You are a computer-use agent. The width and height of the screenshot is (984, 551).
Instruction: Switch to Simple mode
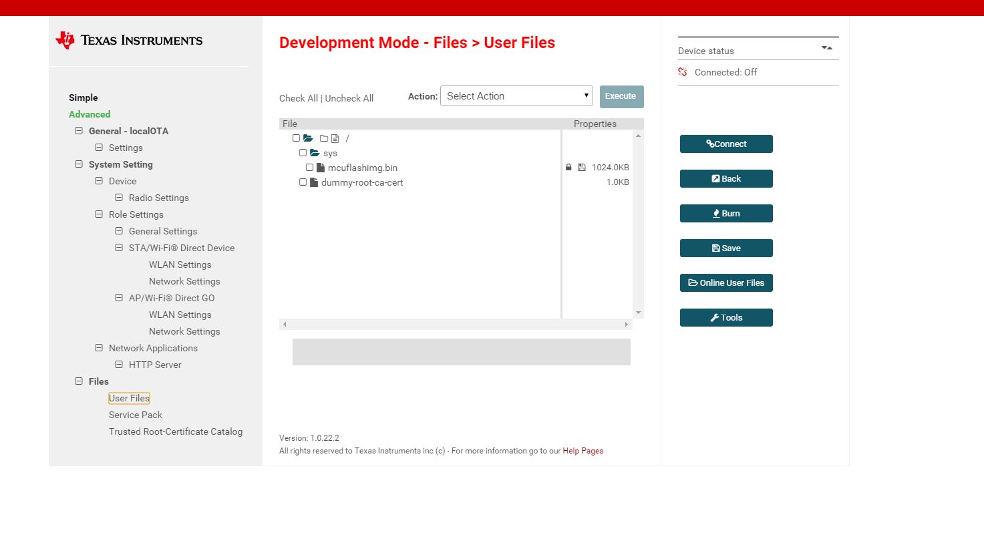pos(84,98)
